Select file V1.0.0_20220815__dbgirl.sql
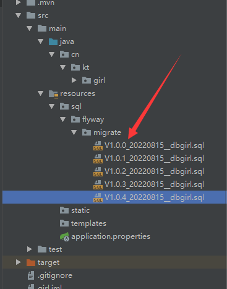The image size is (227, 289). pyautogui.click(x=154, y=145)
